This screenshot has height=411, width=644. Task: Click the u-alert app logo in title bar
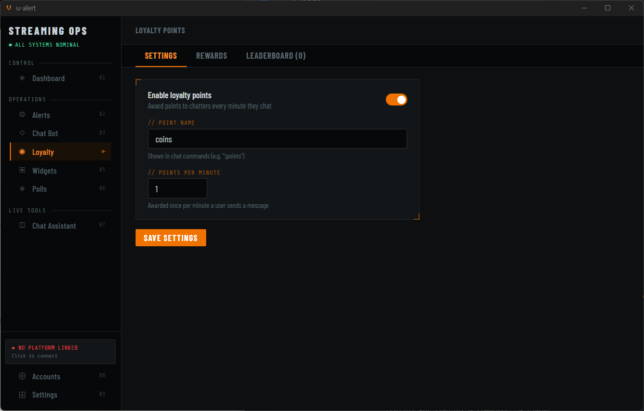click(8, 8)
